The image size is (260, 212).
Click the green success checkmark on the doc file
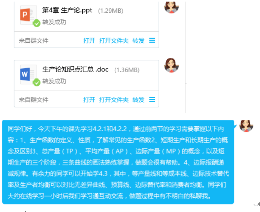click(x=36, y=82)
